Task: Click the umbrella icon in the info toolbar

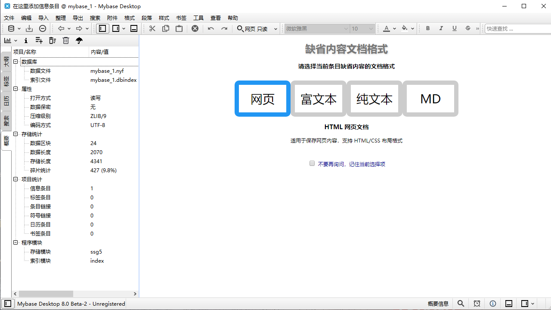Action: [79, 40]
